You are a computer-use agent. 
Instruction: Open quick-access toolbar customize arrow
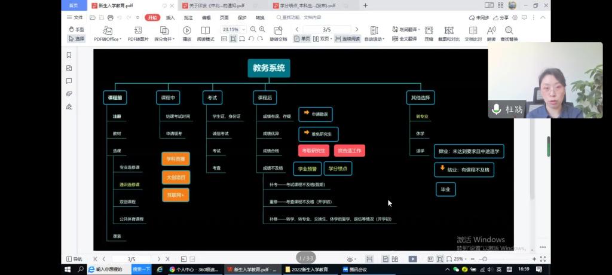click(137, 17)
